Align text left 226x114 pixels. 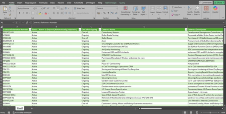(54, 13)
